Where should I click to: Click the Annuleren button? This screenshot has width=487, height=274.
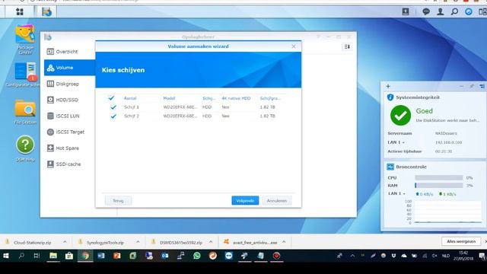coord(277,201)
